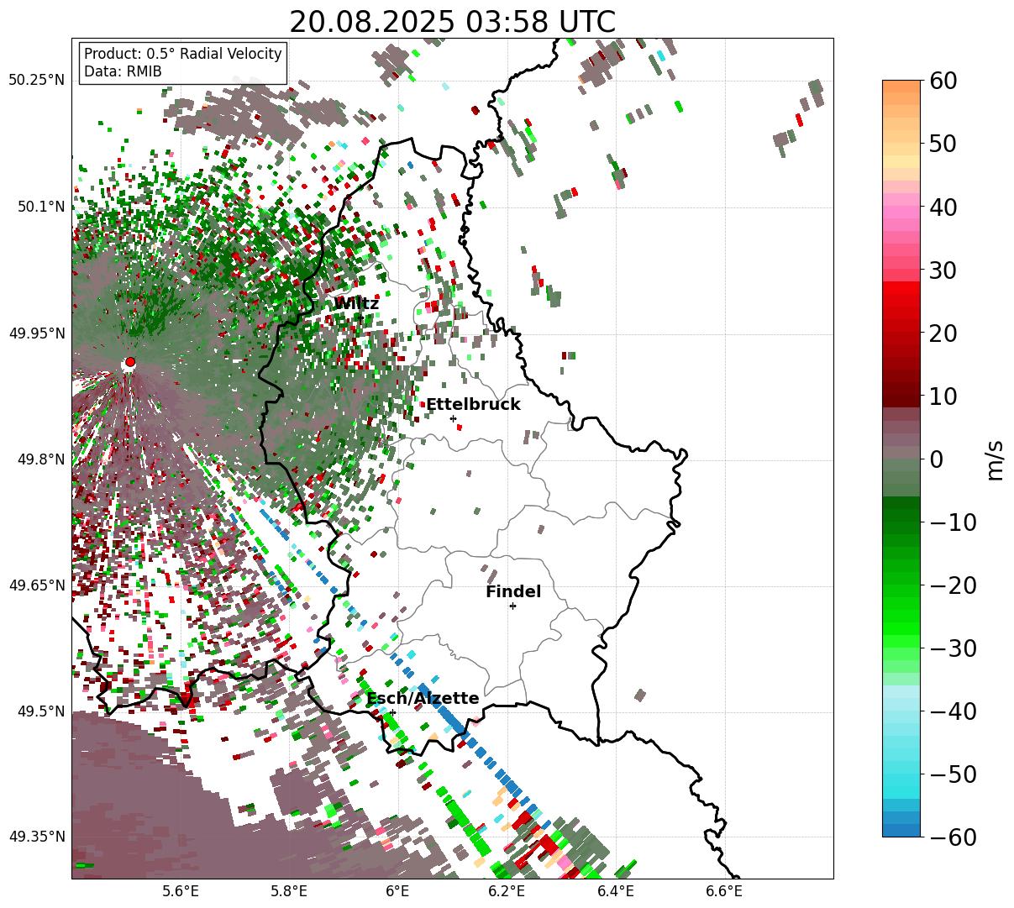Click the 50.25°N latitude tick label
This screenshot has height=908, width=1014.
(x=36, y=80)
